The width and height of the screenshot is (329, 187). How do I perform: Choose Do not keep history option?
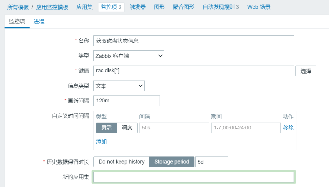[x=121, y=162]
